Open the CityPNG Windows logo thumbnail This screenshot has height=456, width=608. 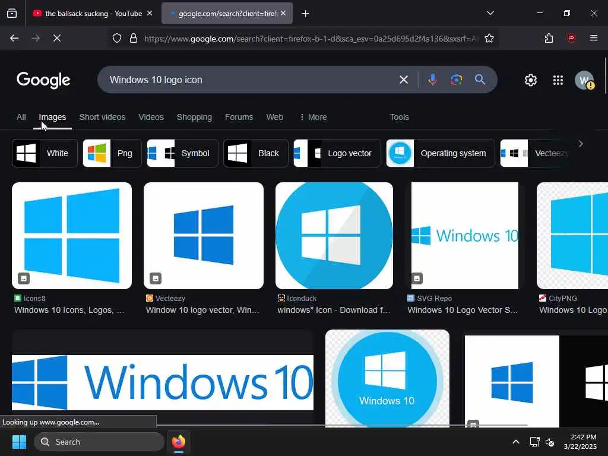[x=572, y=235]
